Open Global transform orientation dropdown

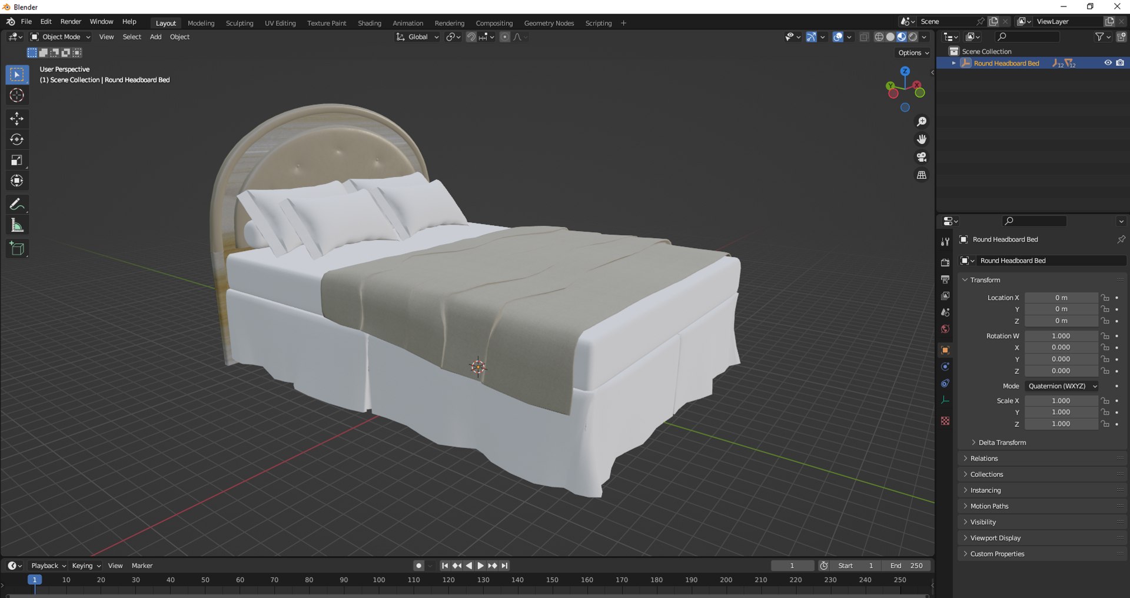pyautogui.click(x=417, y=37)
